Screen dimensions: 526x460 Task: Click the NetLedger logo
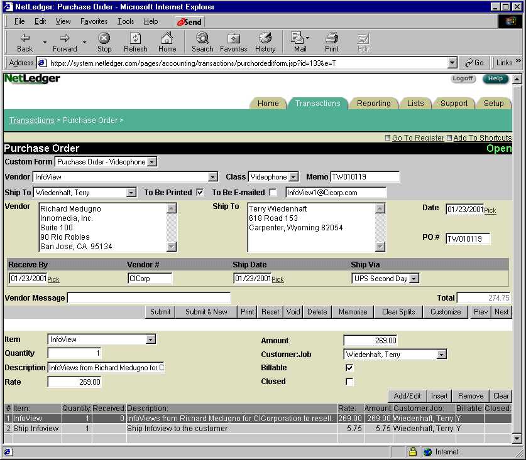pyautogui.click(x=32, y=78)
